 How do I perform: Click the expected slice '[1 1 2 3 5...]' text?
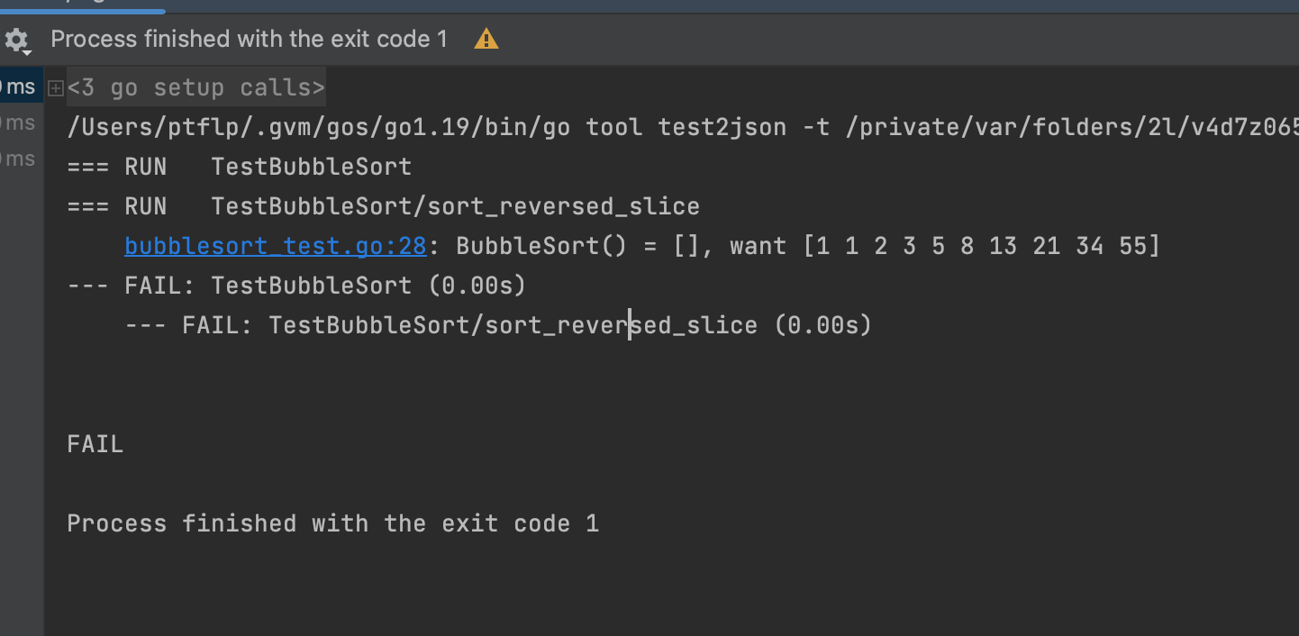(x=982, y=246)
